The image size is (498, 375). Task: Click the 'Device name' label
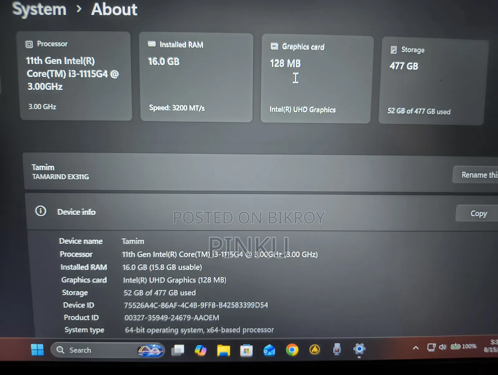(81, 241)
